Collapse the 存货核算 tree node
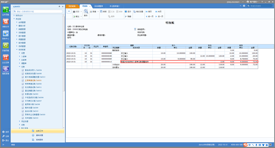 (17, 50)
